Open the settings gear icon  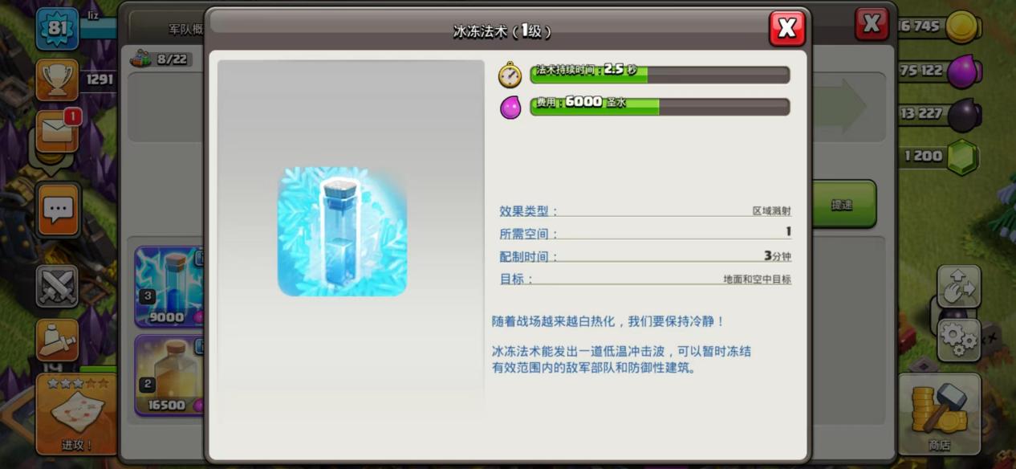(959, 340)
